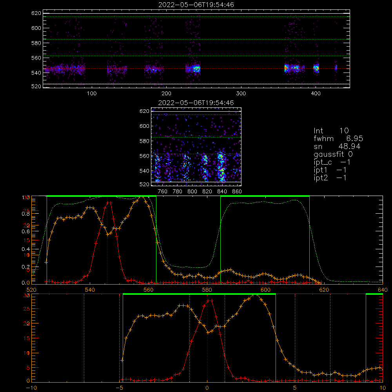Viewport: 392px width, 392px height.
Task: Click y-axis label 600 on middle image
Action: tap(145, 126)
